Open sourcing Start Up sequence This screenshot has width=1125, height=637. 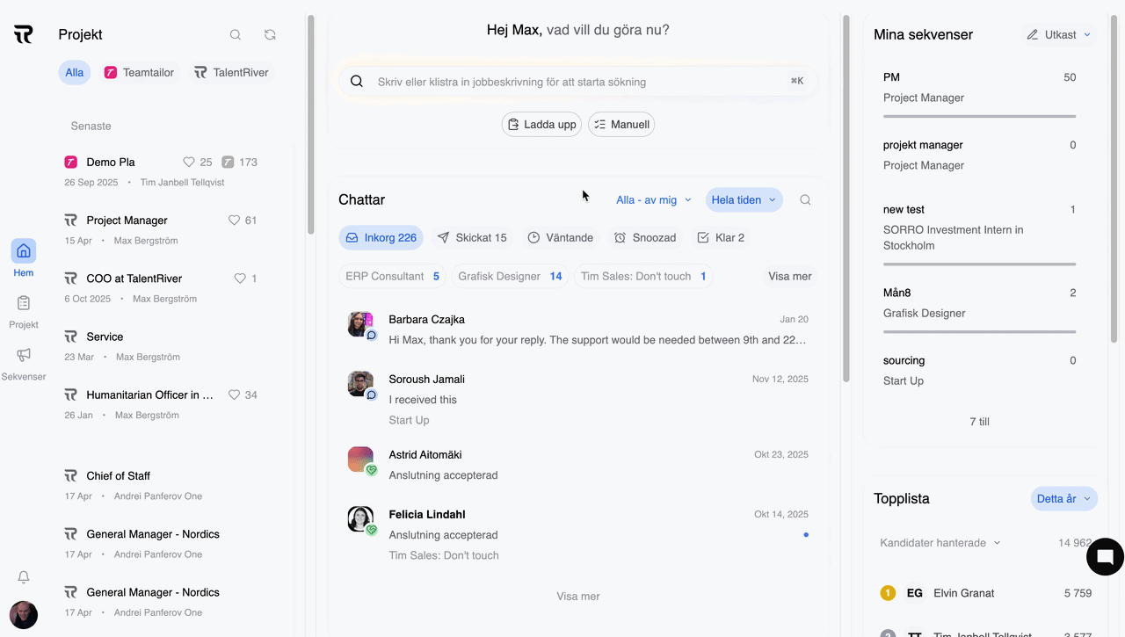click(x=979, y=371)
